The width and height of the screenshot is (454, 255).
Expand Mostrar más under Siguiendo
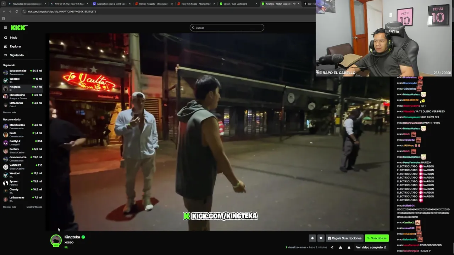pos(10,113)
